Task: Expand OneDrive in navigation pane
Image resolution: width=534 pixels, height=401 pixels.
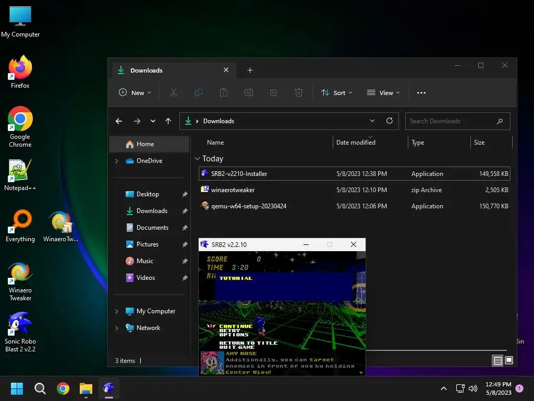Action: [x=117, y=161]
